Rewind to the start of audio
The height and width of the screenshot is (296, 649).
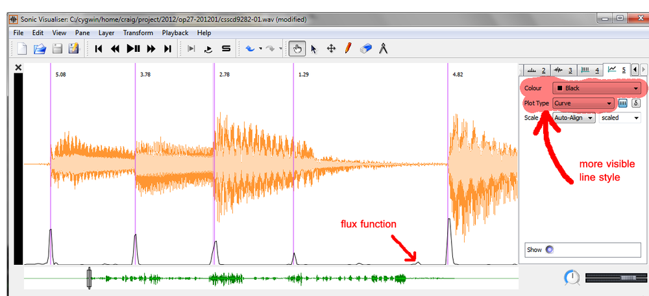click(99, 49)
